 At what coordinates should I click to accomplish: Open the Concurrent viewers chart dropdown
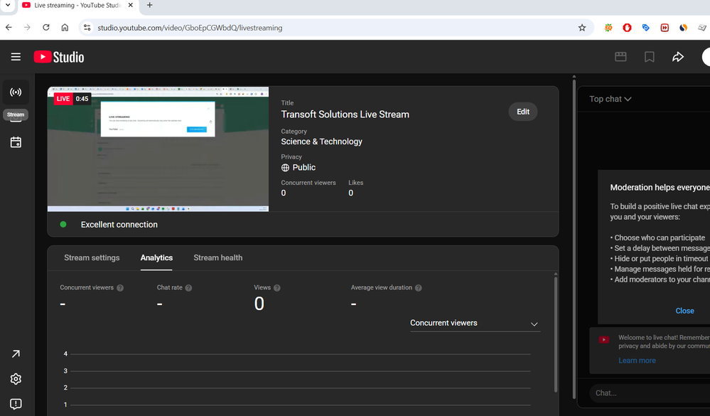475,324
